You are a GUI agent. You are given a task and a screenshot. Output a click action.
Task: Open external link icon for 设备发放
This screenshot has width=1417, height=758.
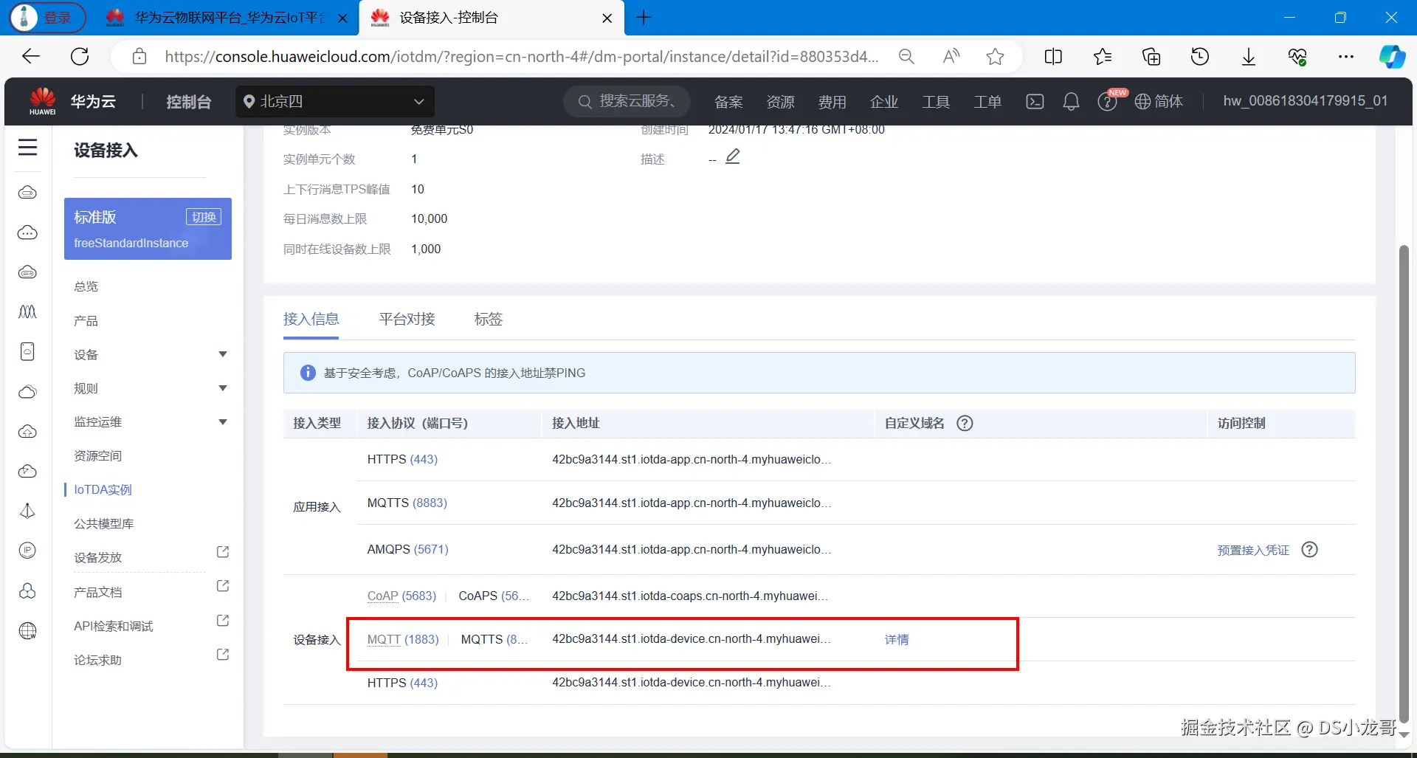223,552
